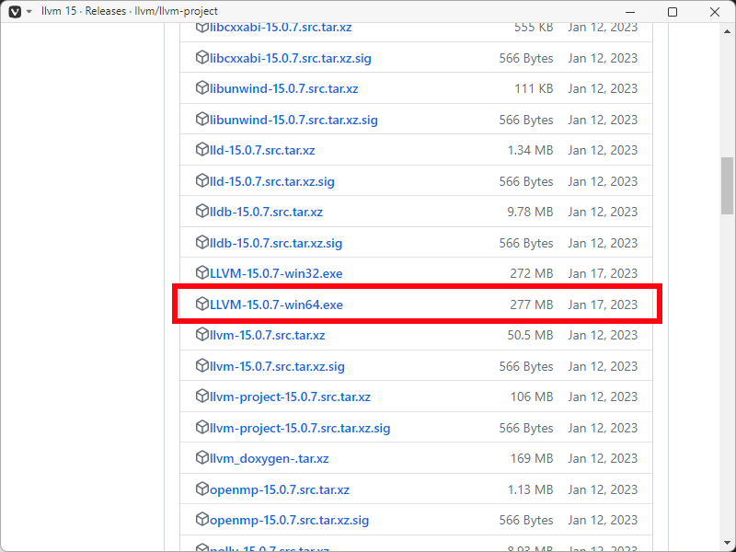Click the package icon beside lldb-15.0.7.src.tar.xz

click(x=201, y=212)
